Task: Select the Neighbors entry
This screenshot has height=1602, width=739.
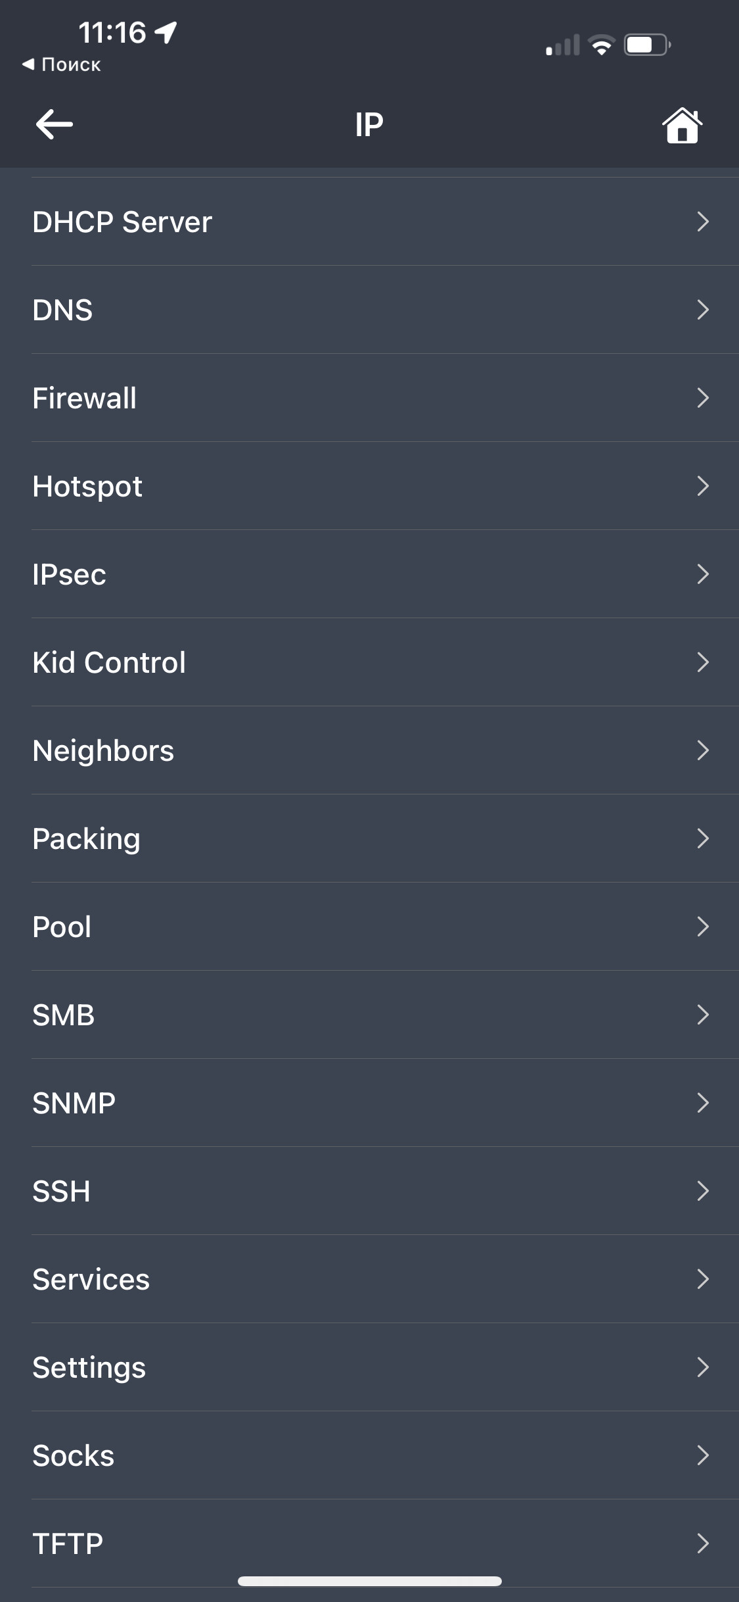Action: (x=369, y=750)
